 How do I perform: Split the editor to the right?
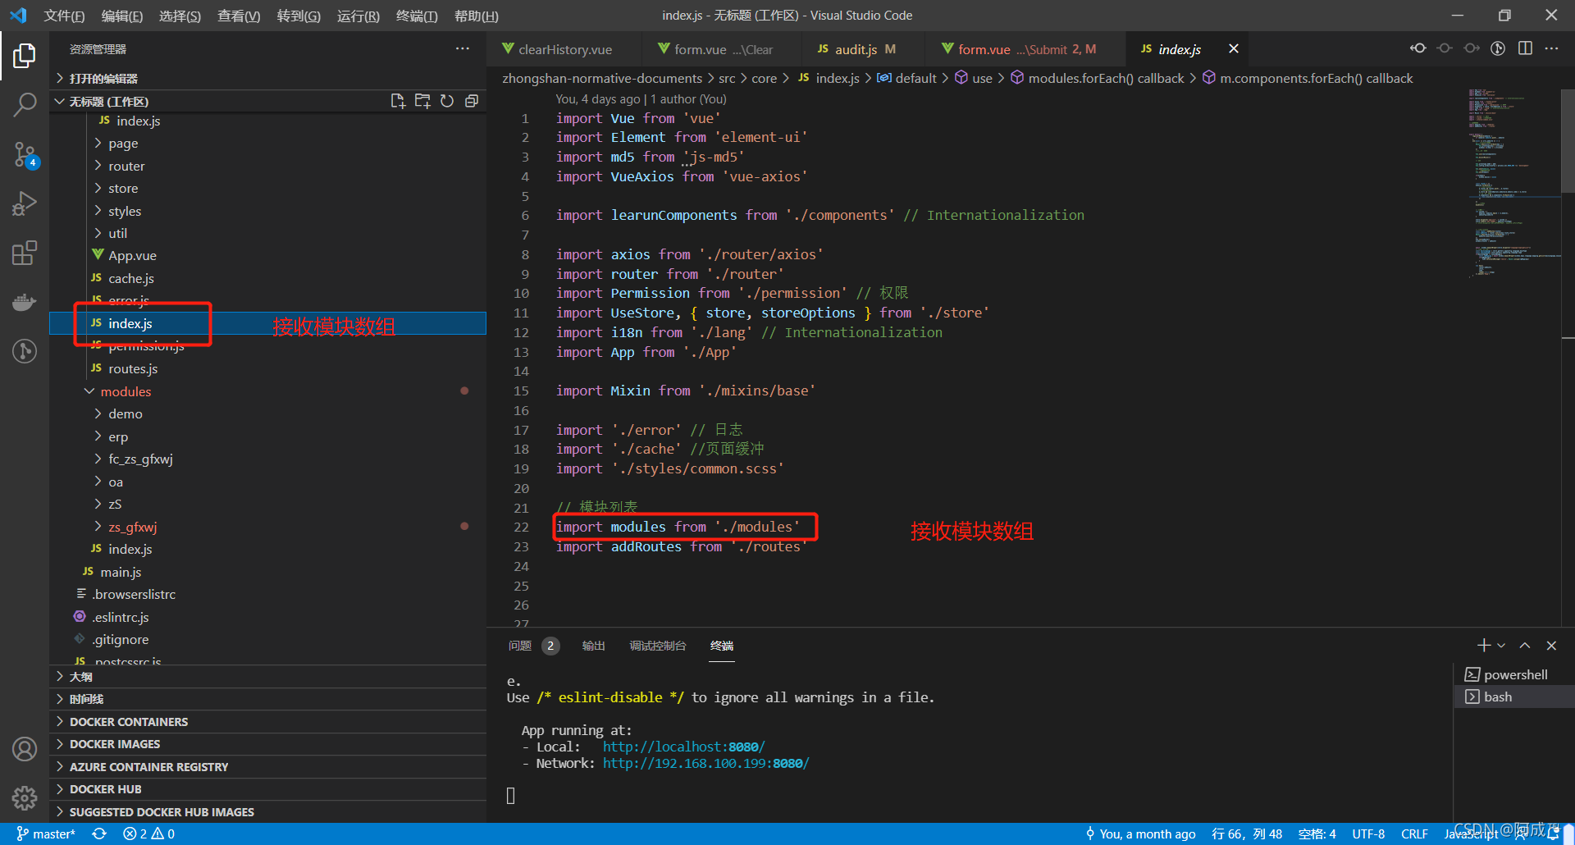coord(1525,48)
